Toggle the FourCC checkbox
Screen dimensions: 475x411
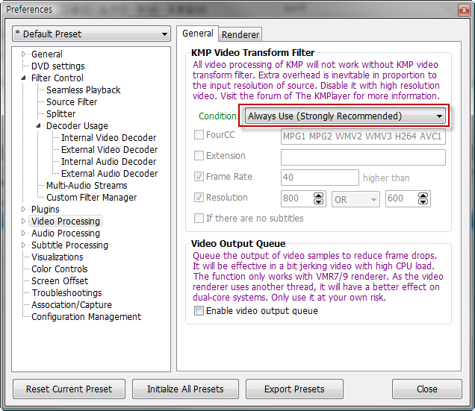(x=199, y=135)
